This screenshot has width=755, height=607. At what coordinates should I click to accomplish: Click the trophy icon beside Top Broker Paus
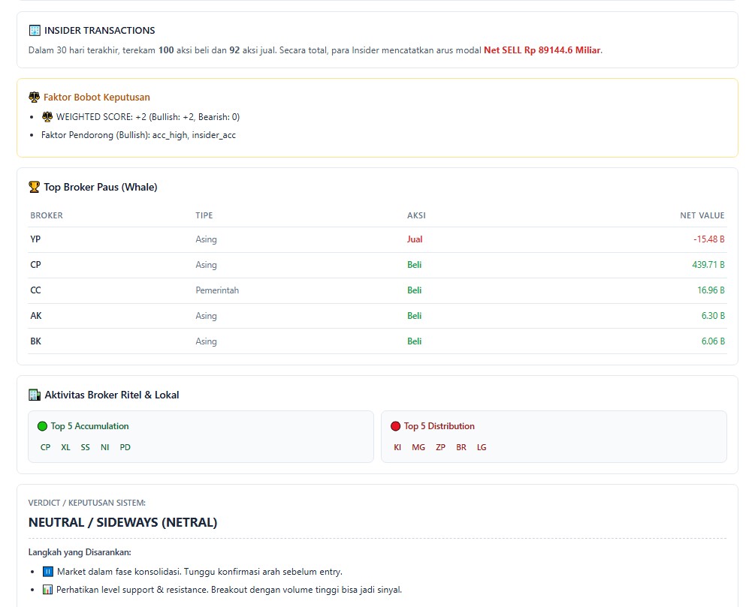tap(35, 187)
